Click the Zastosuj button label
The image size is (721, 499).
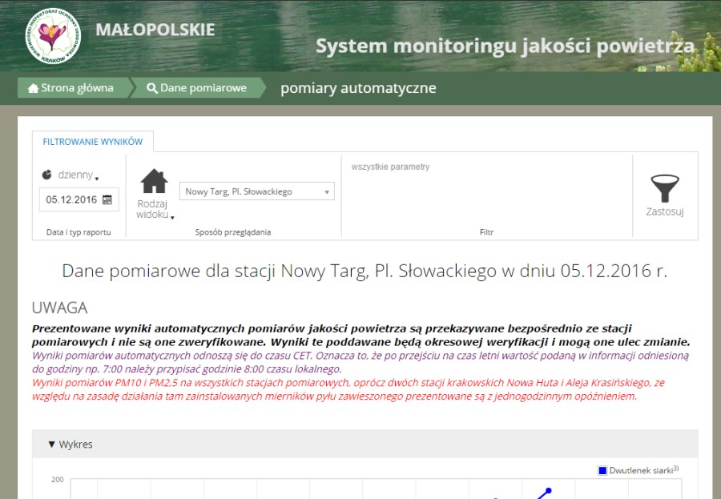coord(665,211)
